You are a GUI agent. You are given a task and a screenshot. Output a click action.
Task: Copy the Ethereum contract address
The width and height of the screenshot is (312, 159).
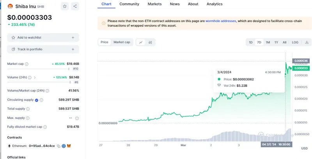58,146
